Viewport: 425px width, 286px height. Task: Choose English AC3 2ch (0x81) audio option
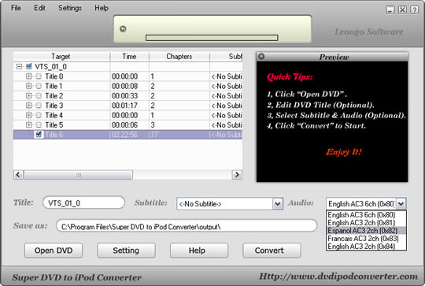pyautogui.click(x=366, y=222)
